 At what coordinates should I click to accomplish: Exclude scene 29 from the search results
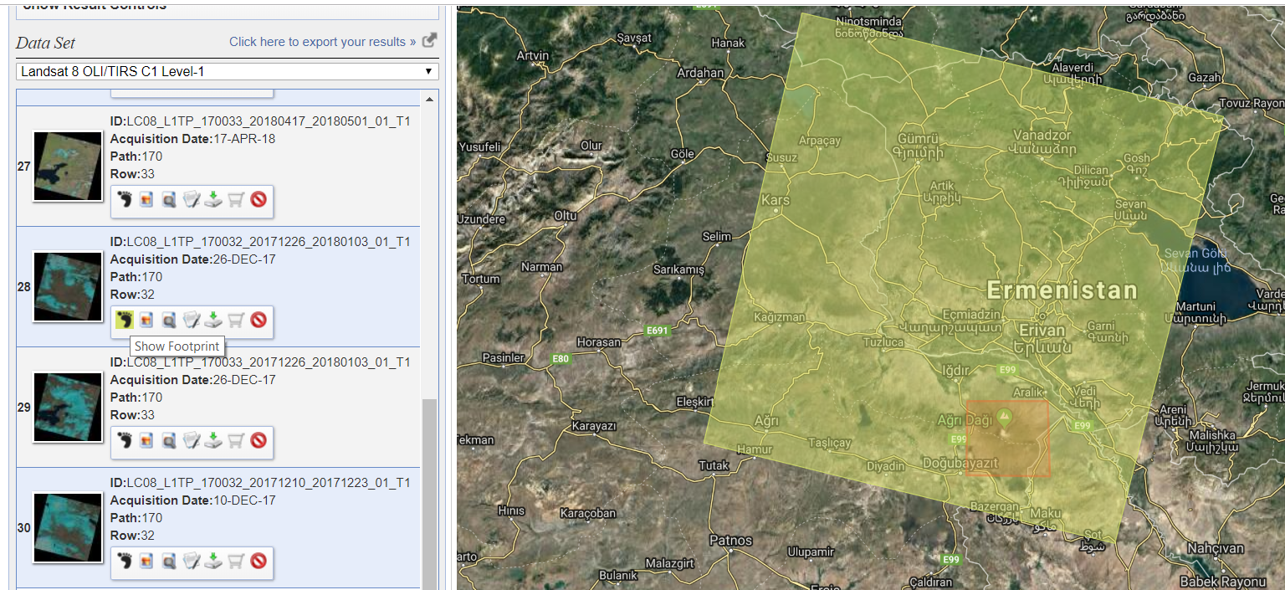[258, 443]
